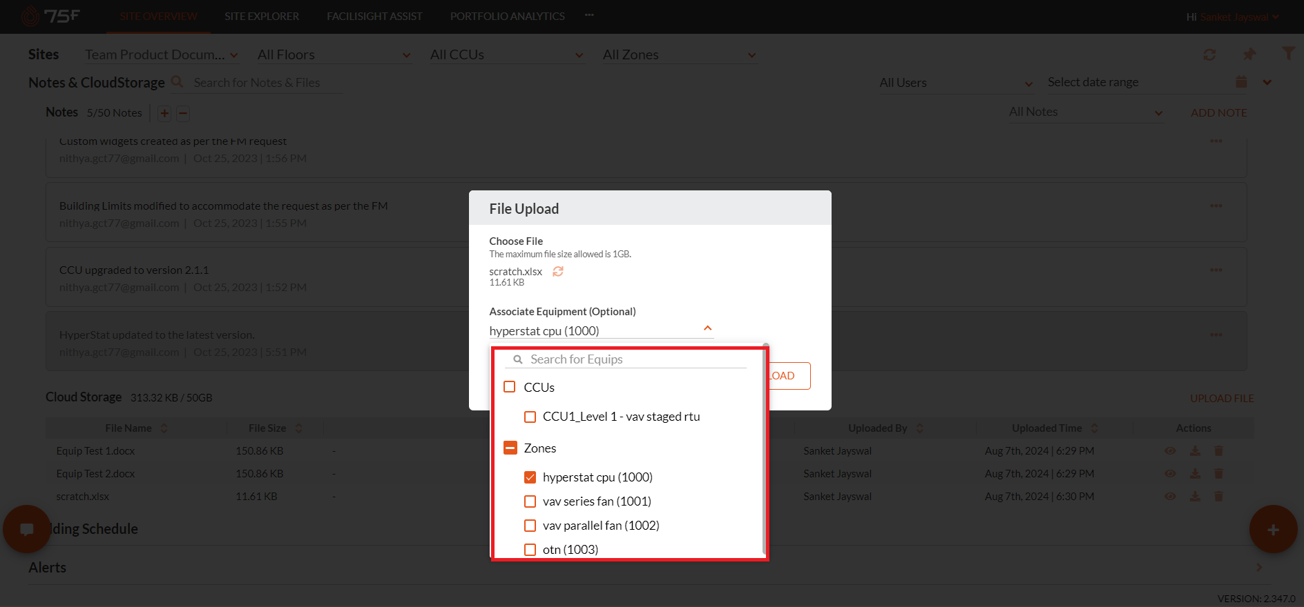Open options menu for CCU upgraded note
Image resolution: width=1304 pixels, height=607 pixels.
pos(1216,270)
